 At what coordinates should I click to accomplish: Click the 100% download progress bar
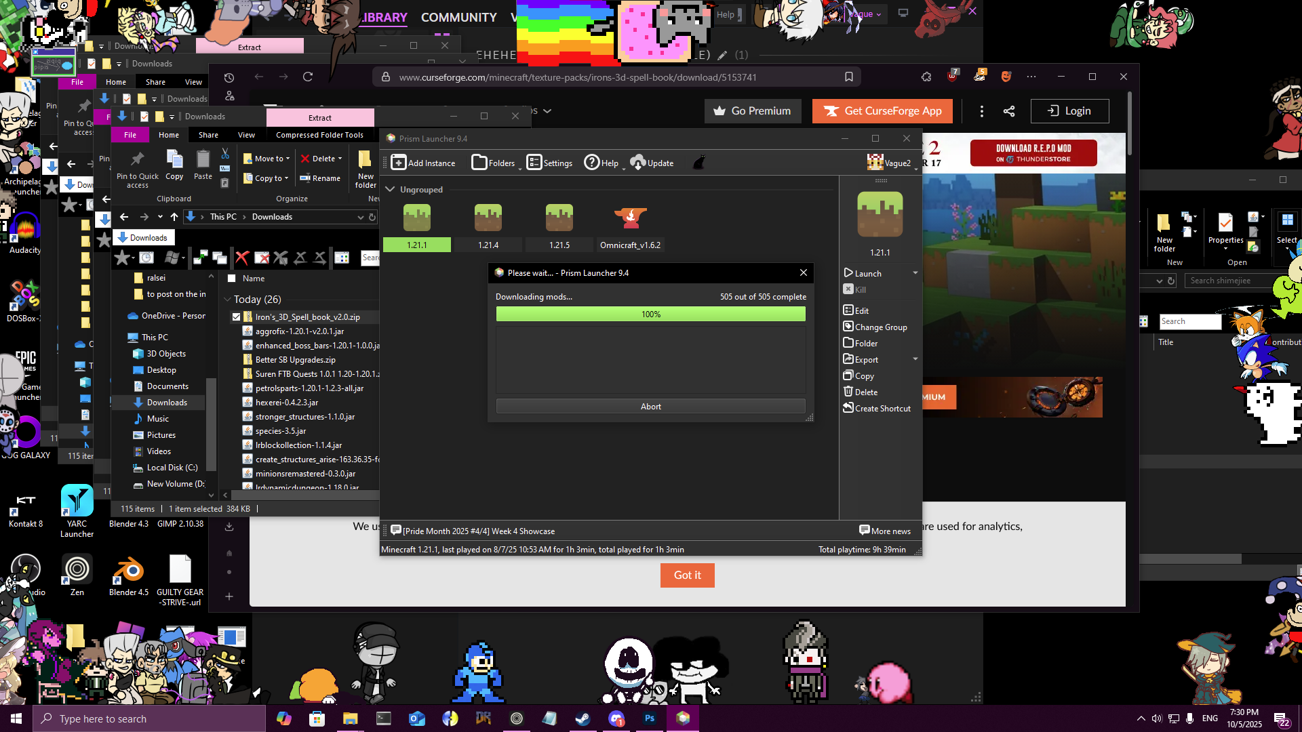click(x=650, y=314)
